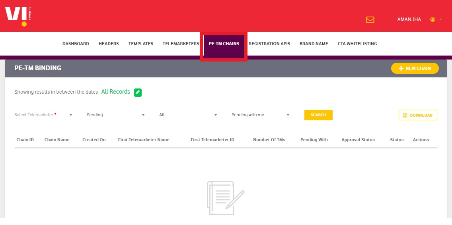Click the Chain Name column header
Viewport: 452px width, 225px height.
click(57, 140)
